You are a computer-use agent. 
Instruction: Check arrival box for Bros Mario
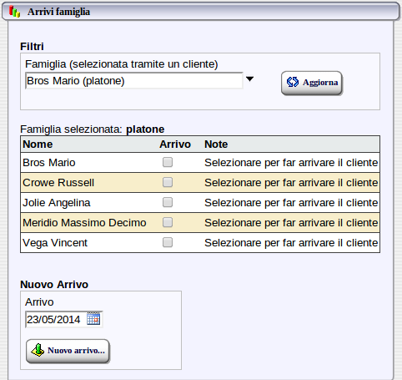[168, 162]
